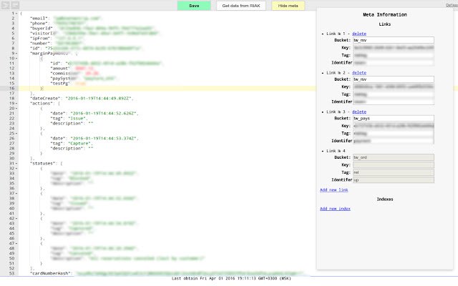The image size is (458, 286).
Task: Edit the Key field of Link 3
Action: (x=394, y=126)
